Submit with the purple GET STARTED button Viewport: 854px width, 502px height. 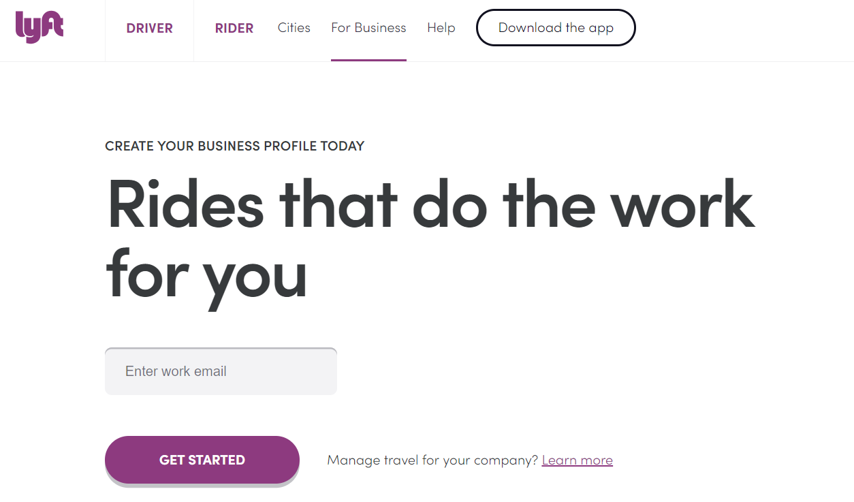(202, 460)
